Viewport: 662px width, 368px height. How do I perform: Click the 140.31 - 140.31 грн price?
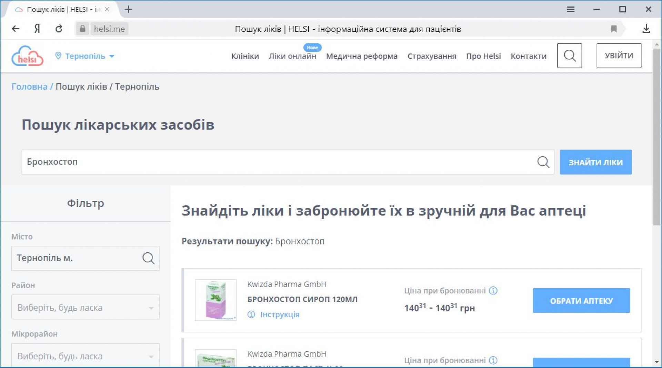click(439, 307)
